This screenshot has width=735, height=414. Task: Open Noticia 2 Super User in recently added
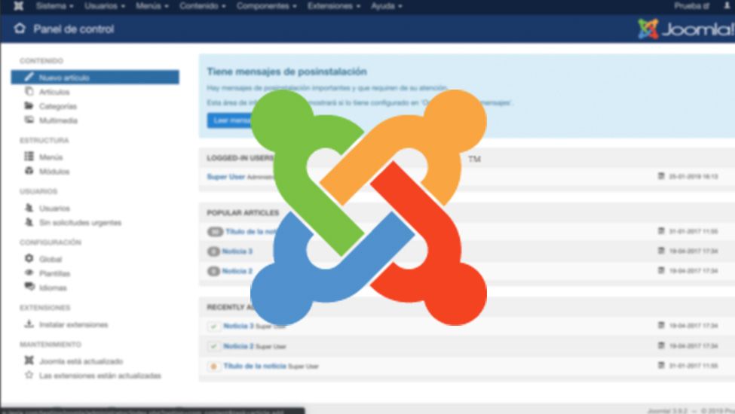tap(239, 346)
